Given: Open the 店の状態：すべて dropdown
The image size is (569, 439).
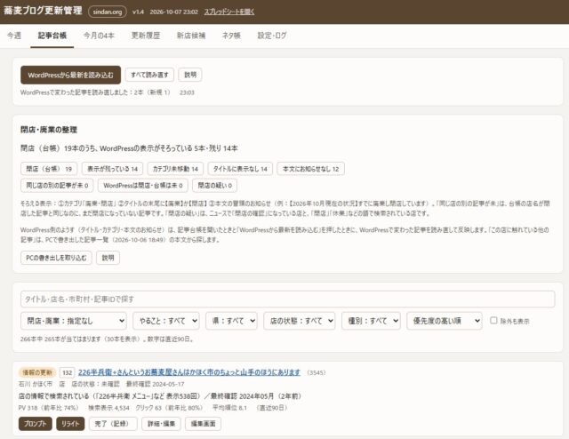Looking at the screenshot, I should [300, 321].
